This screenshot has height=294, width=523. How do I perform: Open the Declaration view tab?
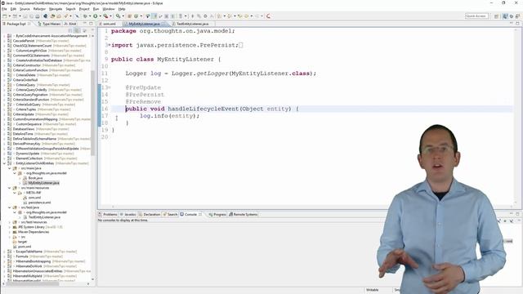(150, 214)
